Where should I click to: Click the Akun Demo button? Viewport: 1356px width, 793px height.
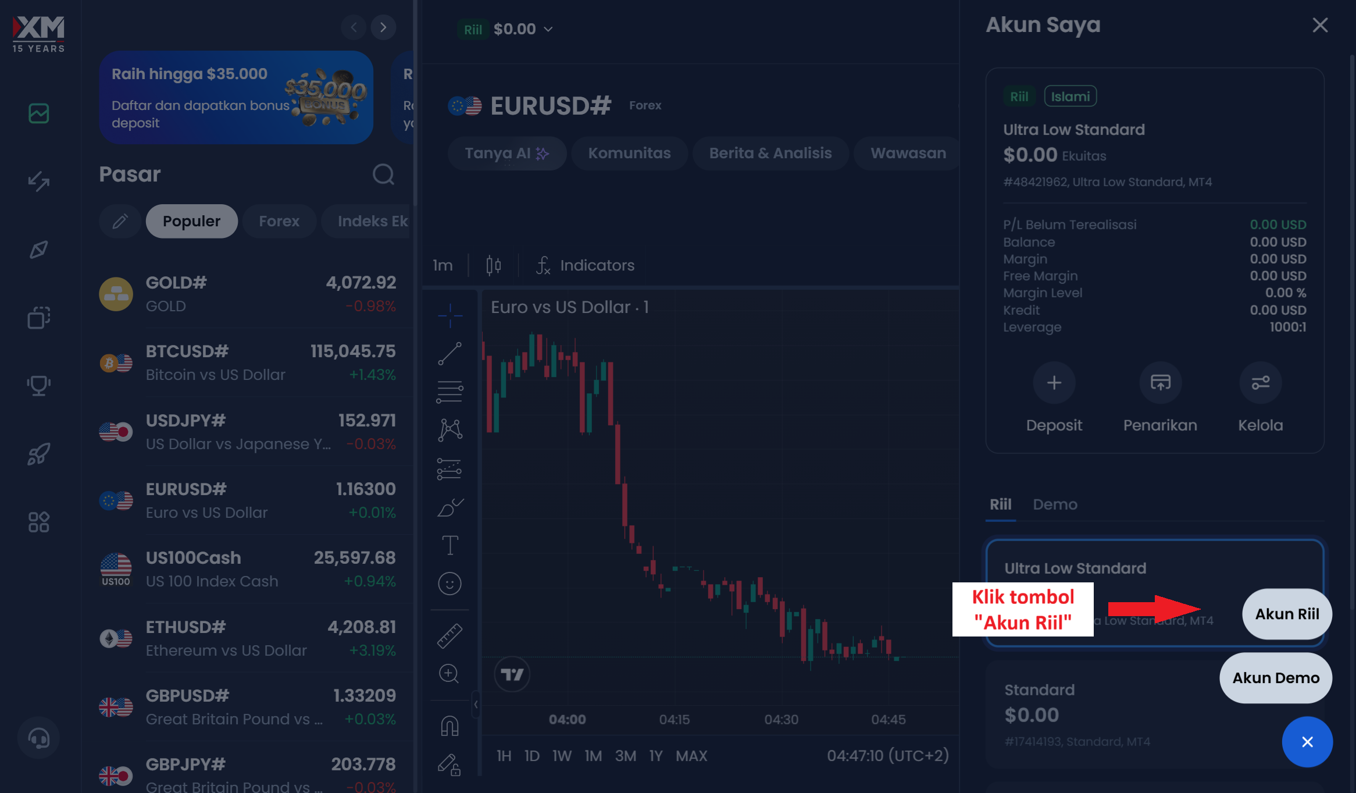(1276, 678)
